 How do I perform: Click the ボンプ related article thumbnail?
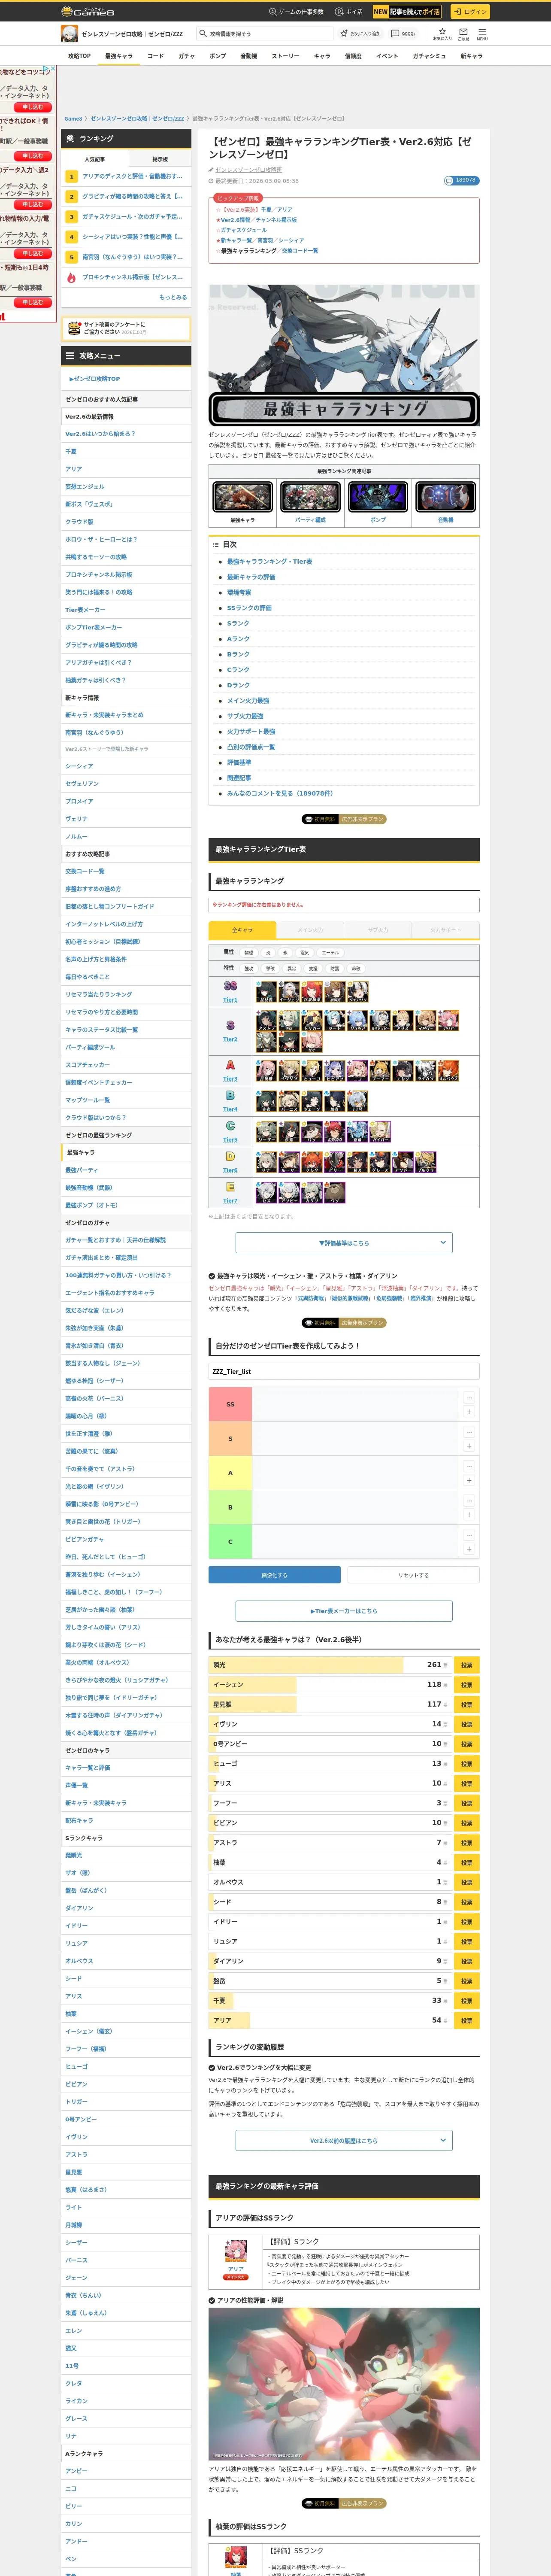point(378,497)
